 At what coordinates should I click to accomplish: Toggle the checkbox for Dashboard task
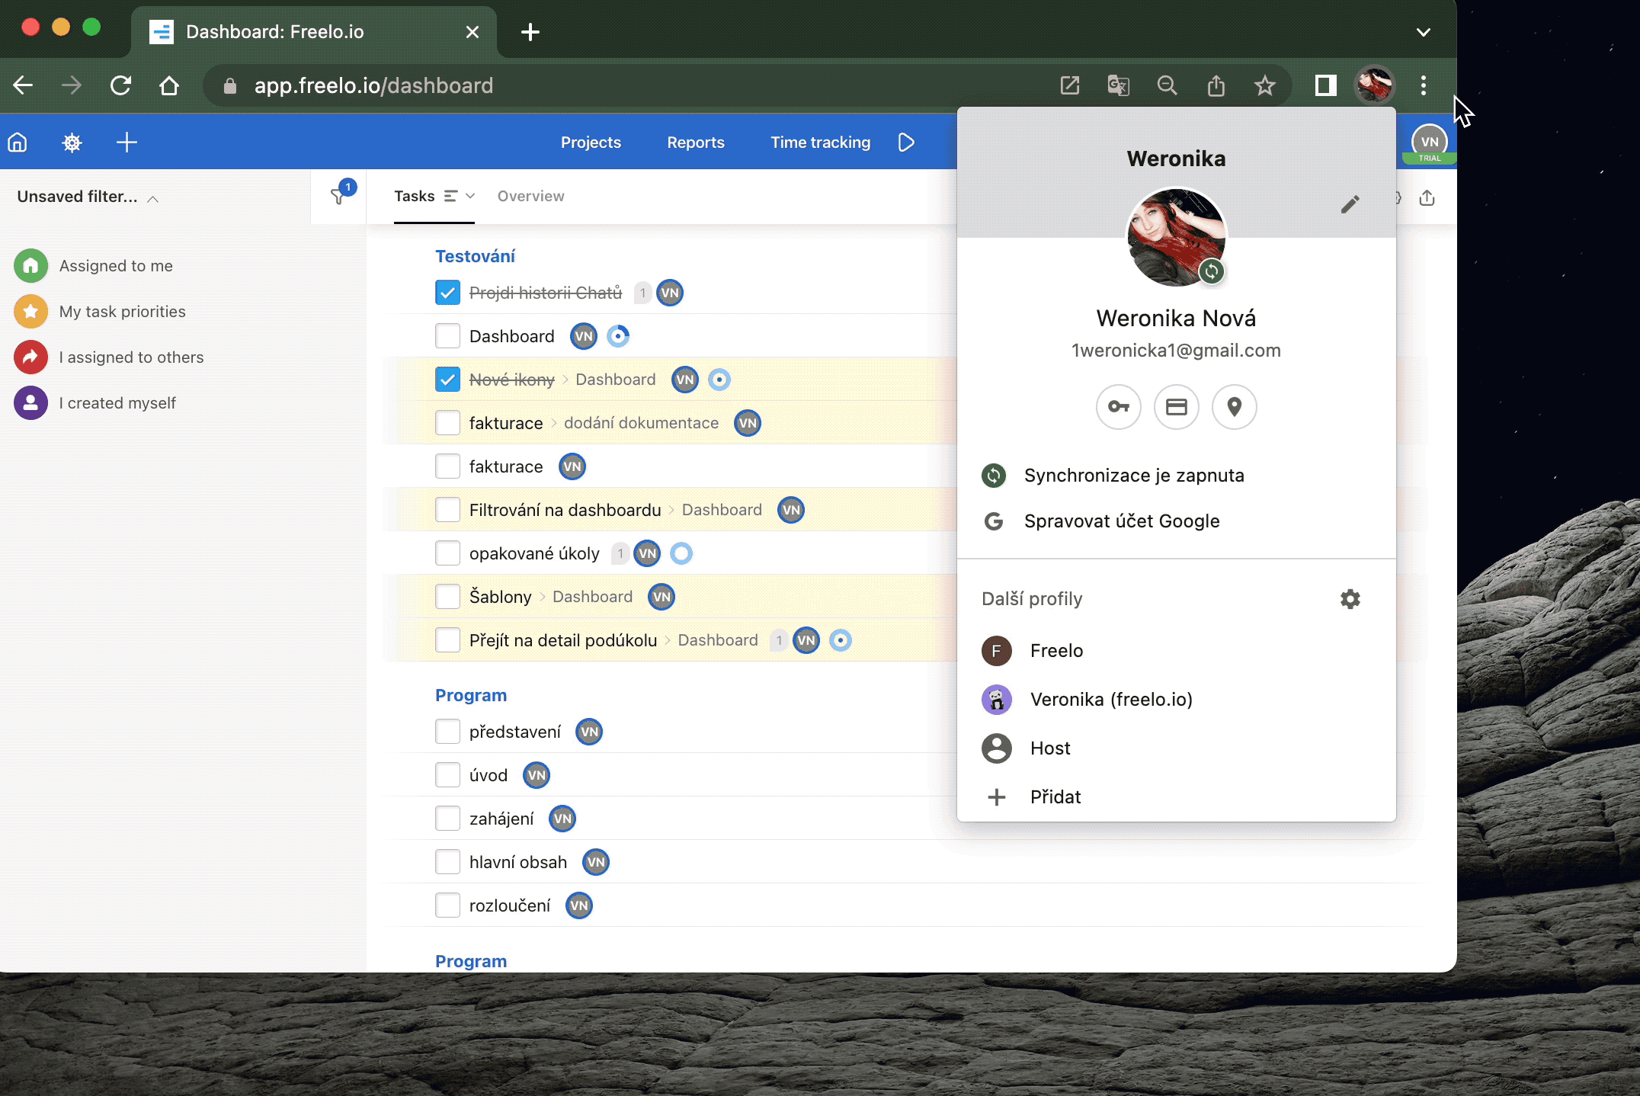coord(447,335)
